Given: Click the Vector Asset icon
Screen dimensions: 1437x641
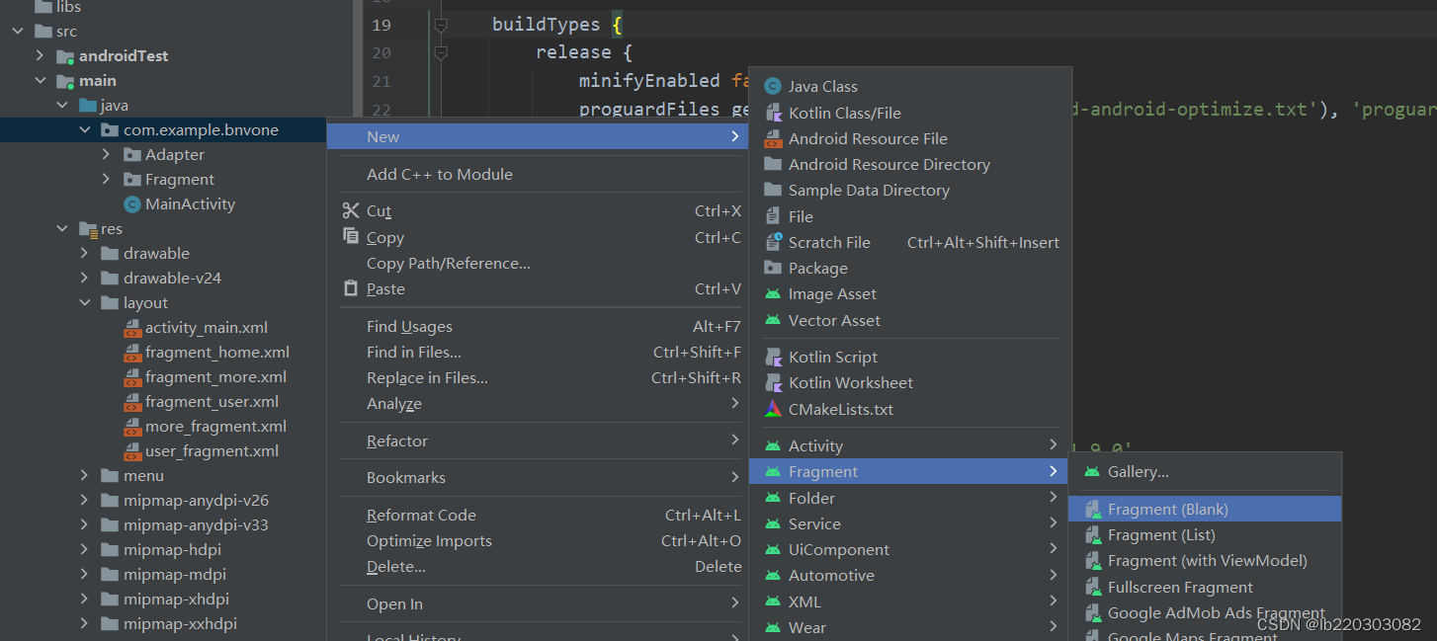Looking at the screenshot, I should coord(774,320).
